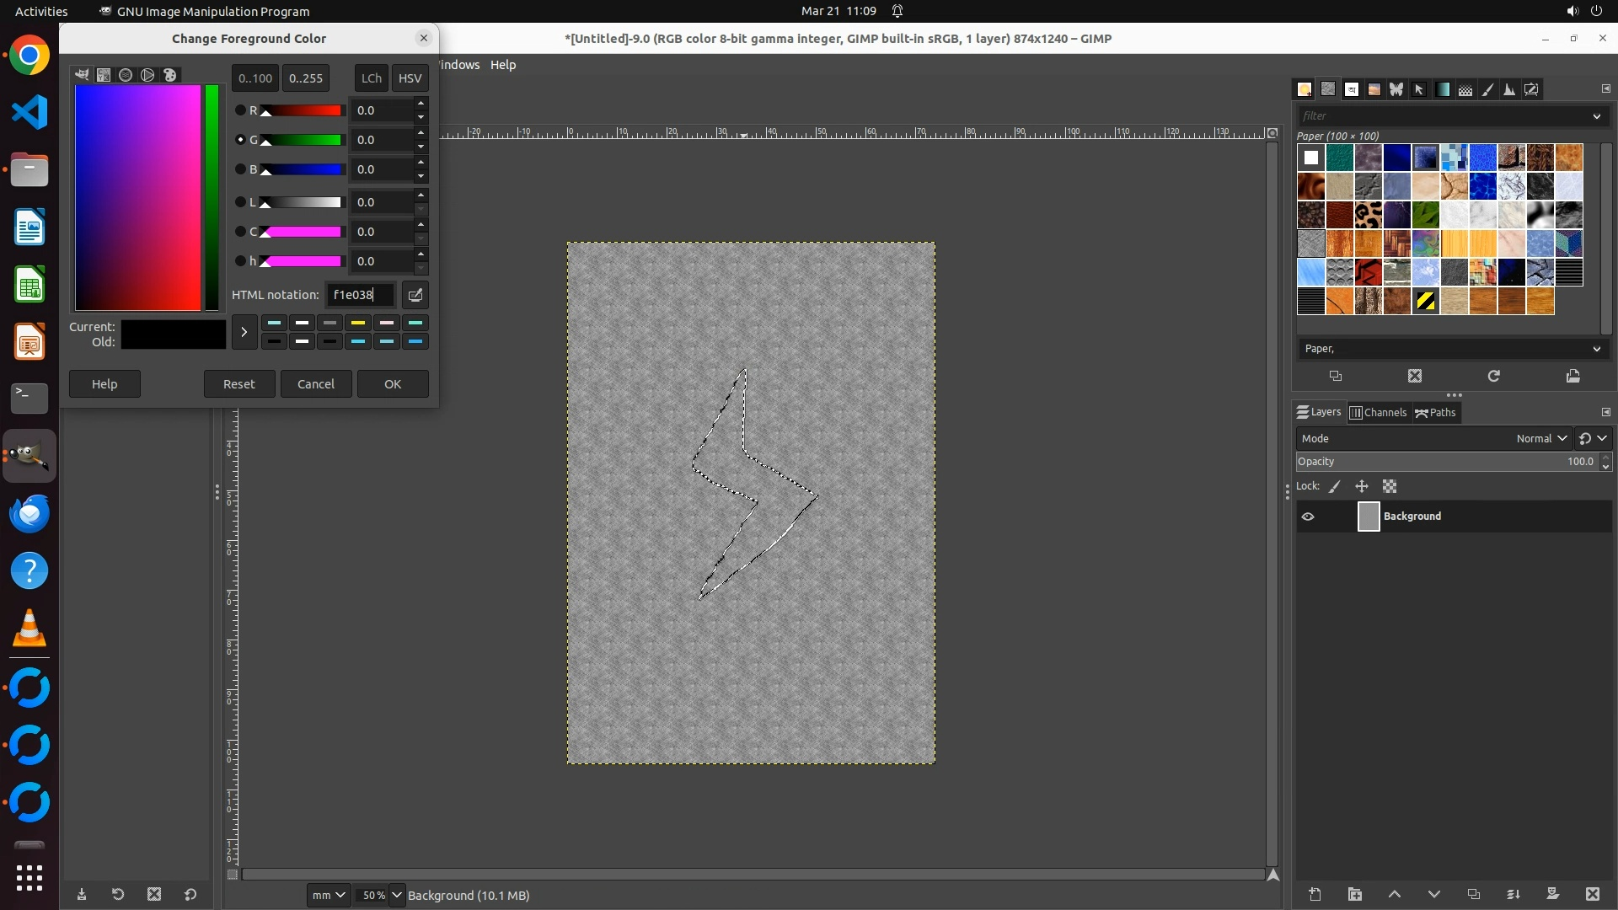Click the yellow color history swatch

[x=358, y=323]
